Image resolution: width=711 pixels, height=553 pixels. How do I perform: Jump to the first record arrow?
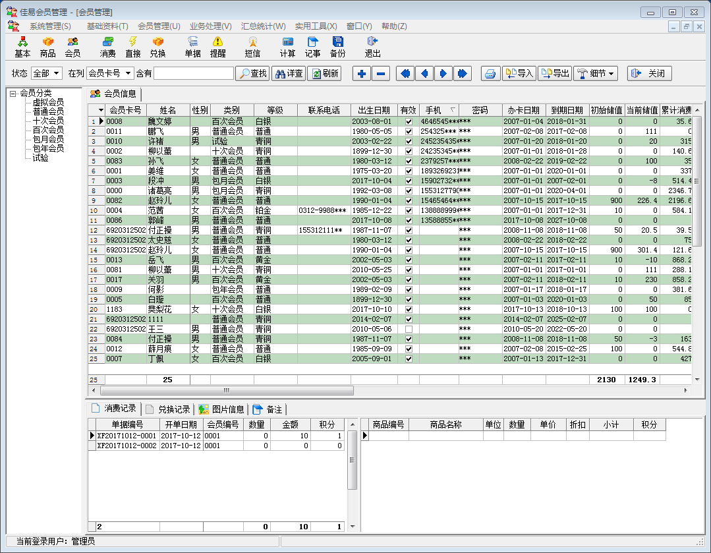click(405, 74)
